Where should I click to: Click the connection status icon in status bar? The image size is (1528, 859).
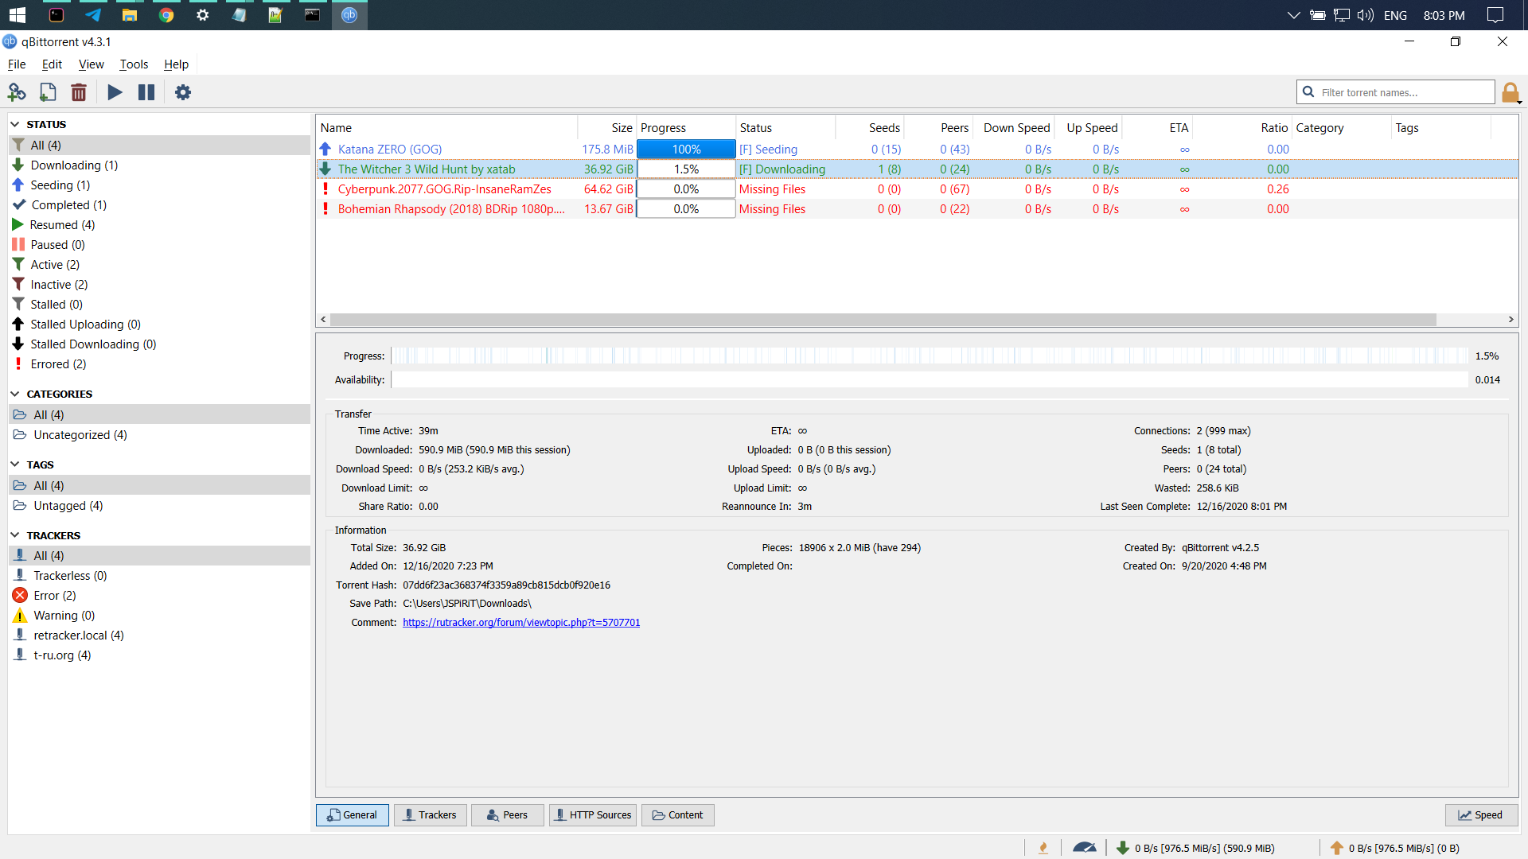tap(1043, 848)
